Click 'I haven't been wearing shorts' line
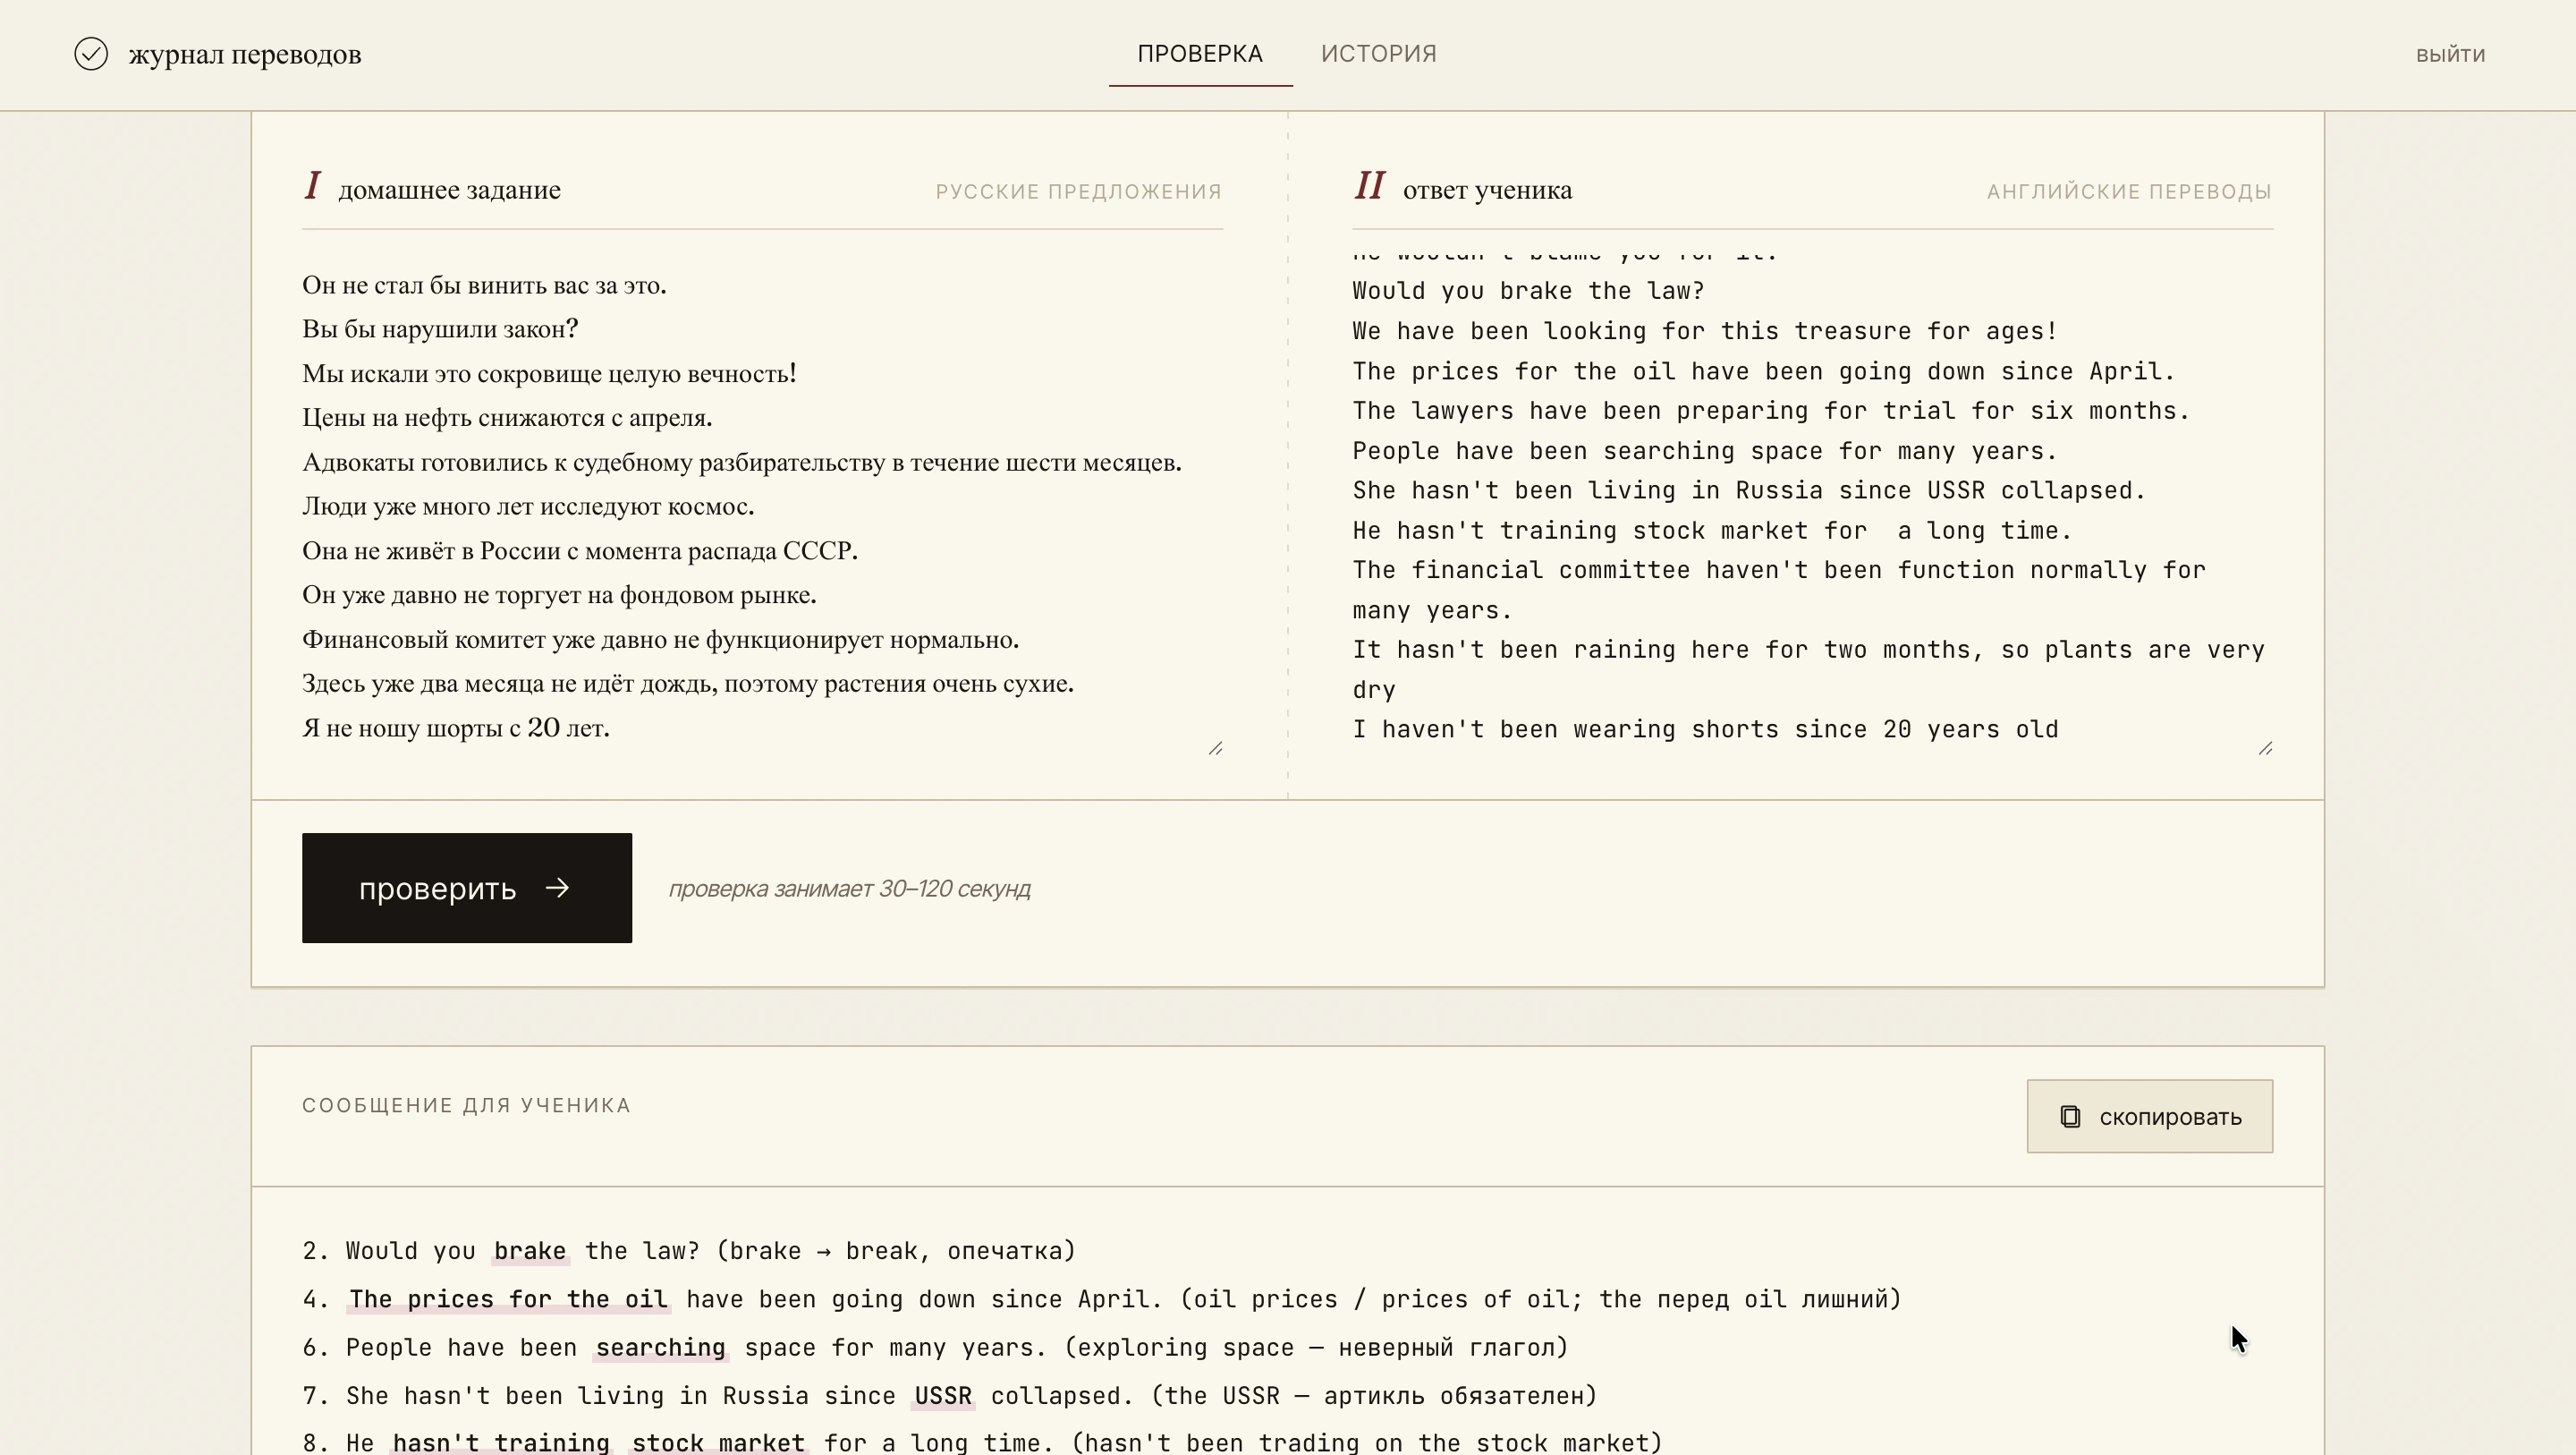2576x1455 pixels. pos(1705,729)
